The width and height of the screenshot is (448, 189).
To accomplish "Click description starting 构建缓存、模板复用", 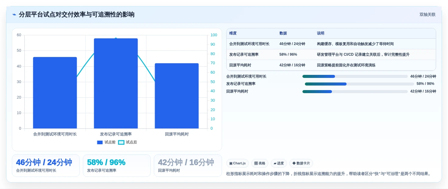I will [x=355, y=44].
